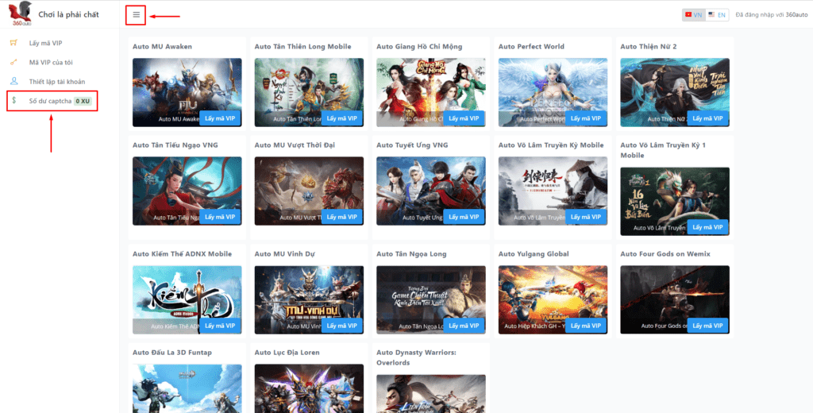
Task: Open the Auto Lục Địa Loren thumbnail
Action: coord(309,388)
